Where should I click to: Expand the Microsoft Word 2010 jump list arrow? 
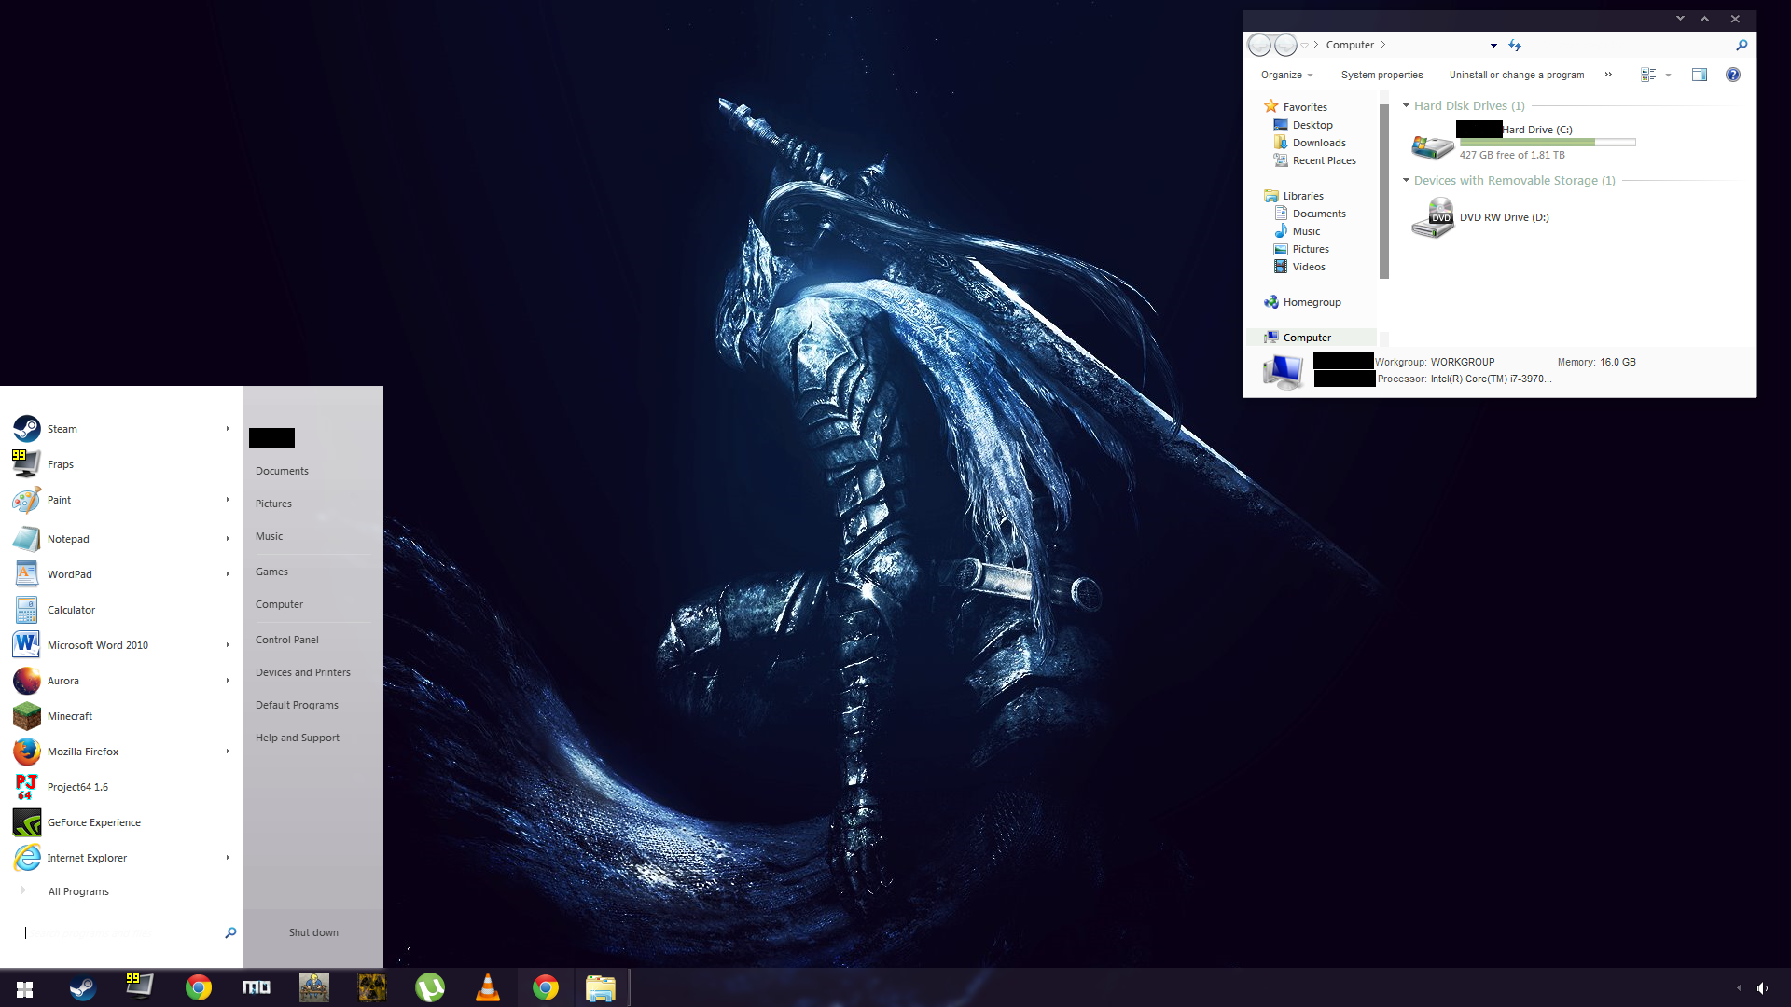(x=228, y=645)
